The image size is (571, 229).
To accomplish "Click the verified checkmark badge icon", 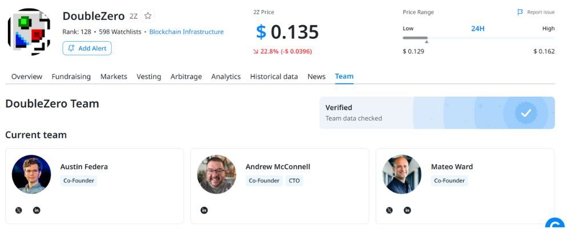I will 525,113.
